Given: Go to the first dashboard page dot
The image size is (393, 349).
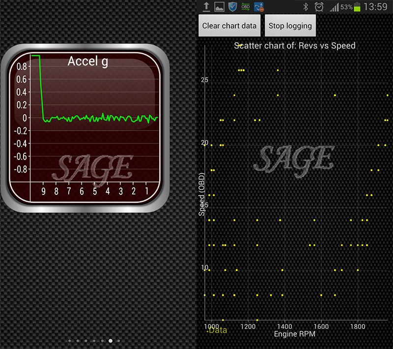Looking at the screenshot, I should pos(69,340).
